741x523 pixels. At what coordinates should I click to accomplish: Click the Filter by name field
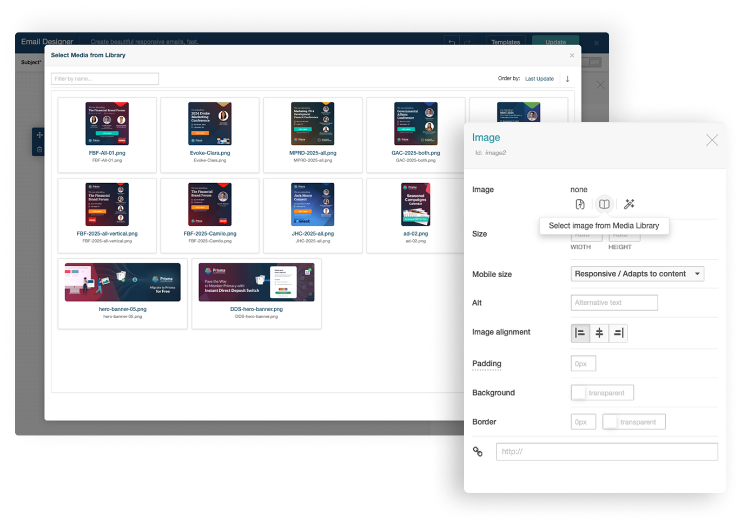[x=105, y=79]
